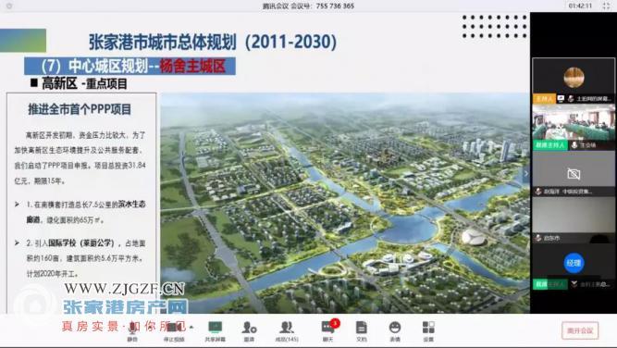The height and width of the screenshot is (348, 617).
Task: Click the Leave Meeting (离开会议) button
Action: [x=580, y=330]
